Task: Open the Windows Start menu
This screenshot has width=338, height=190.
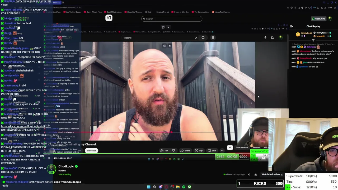Action: point(149,187)
